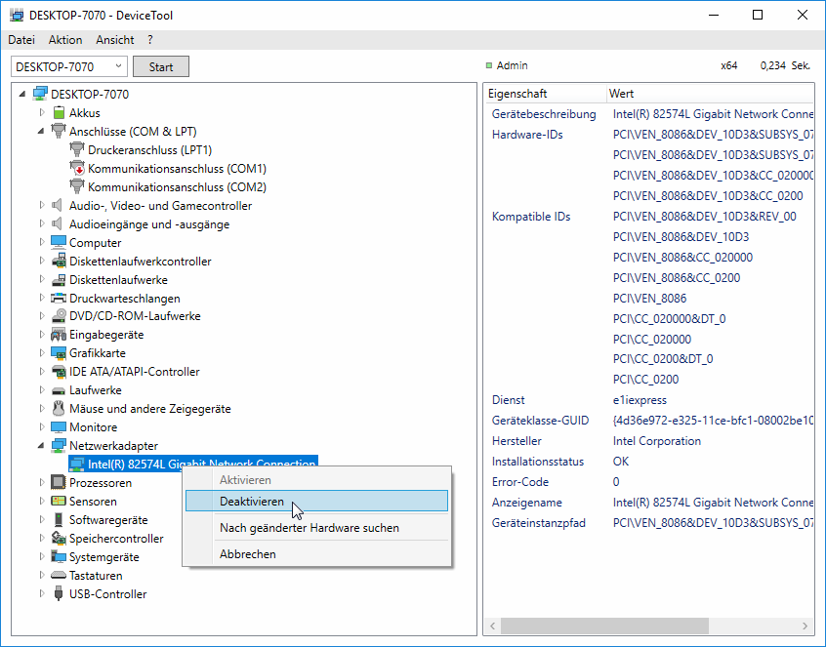Screen dimensions: 826x647
Task: Click Abbrechen in the context menu
Action: click(247, 554)
